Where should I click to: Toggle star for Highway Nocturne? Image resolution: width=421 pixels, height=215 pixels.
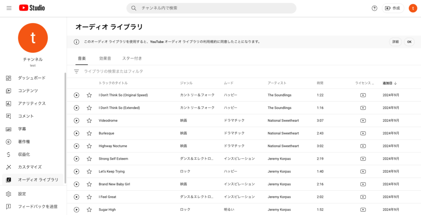[89, 146]
